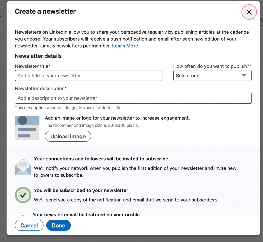Close the Create a newsletter dialog
This screenshot has height=242, width=263.
[249, 12]
